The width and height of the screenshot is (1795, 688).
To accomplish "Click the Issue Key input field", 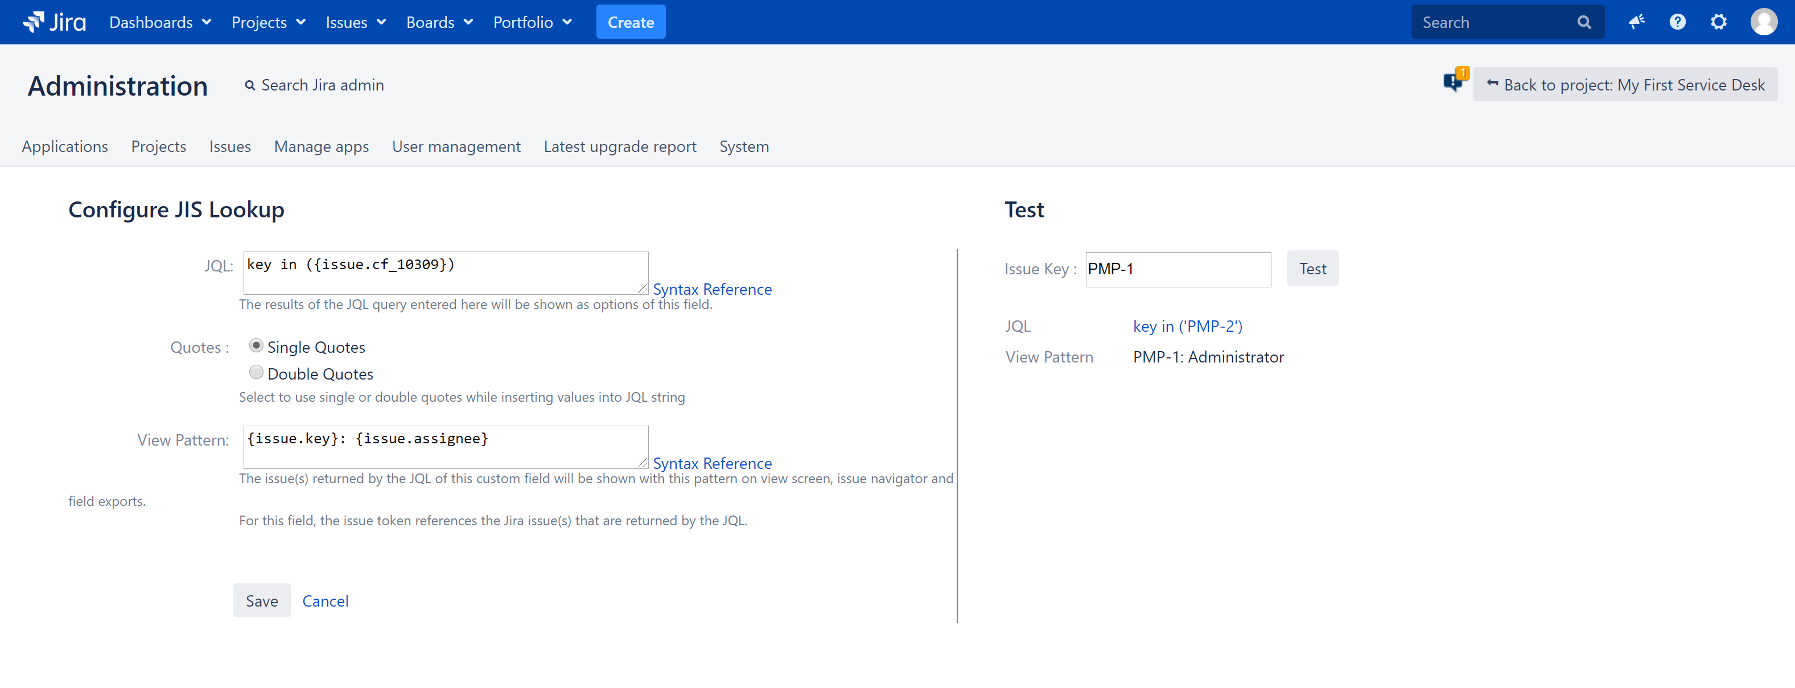I will 1177,269.
